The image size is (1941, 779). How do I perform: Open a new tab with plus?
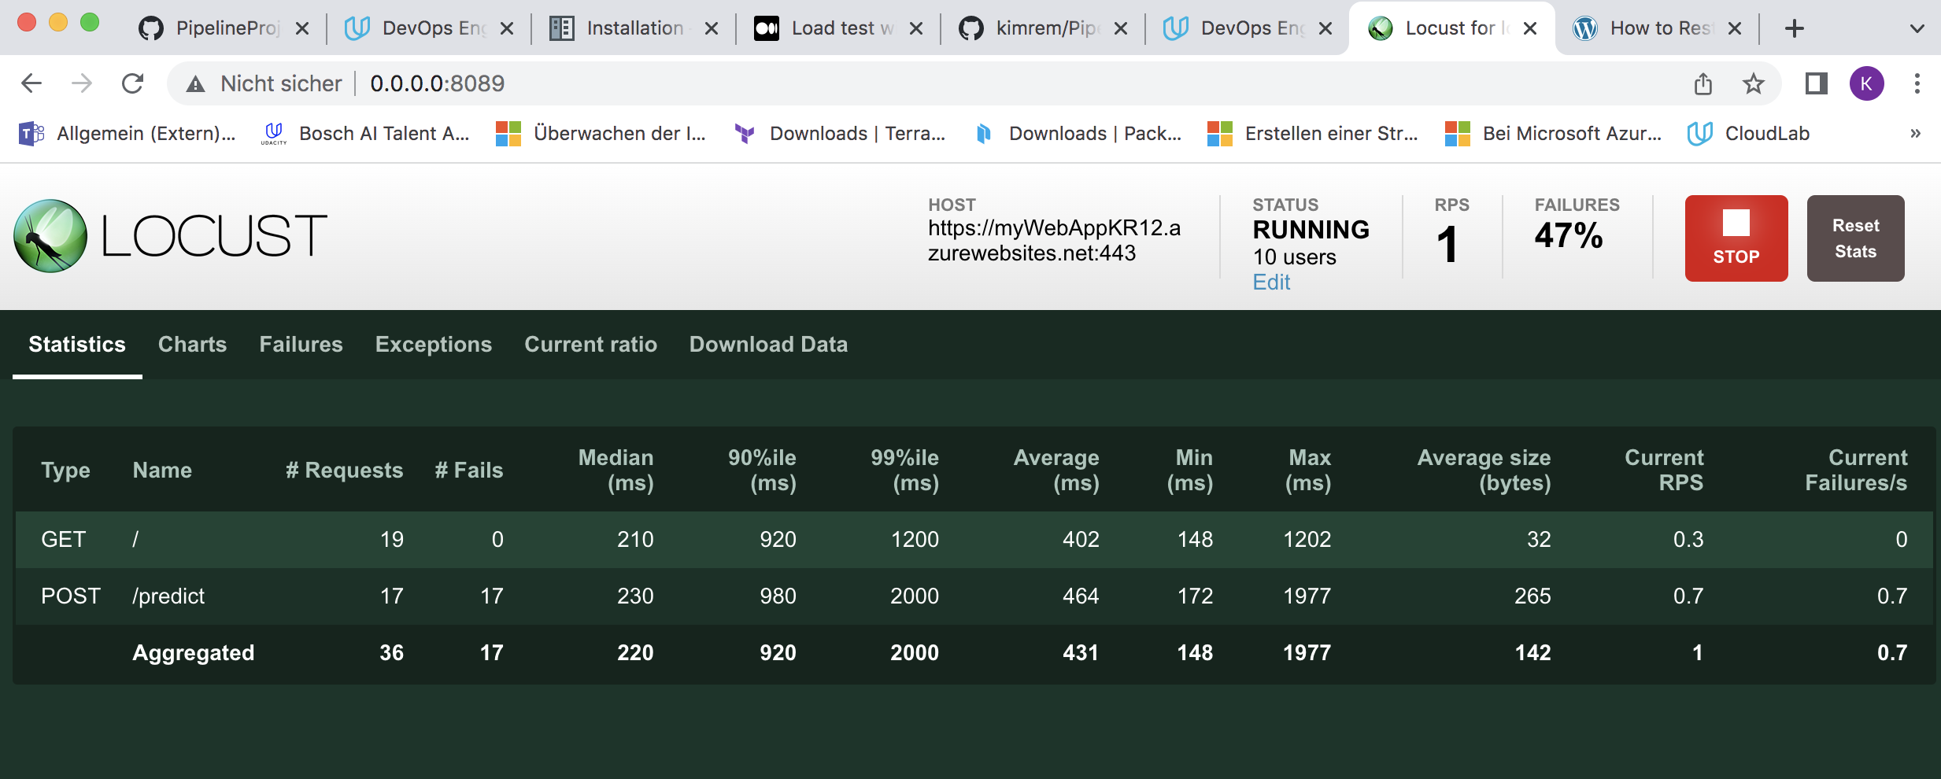click(1794, 29)
